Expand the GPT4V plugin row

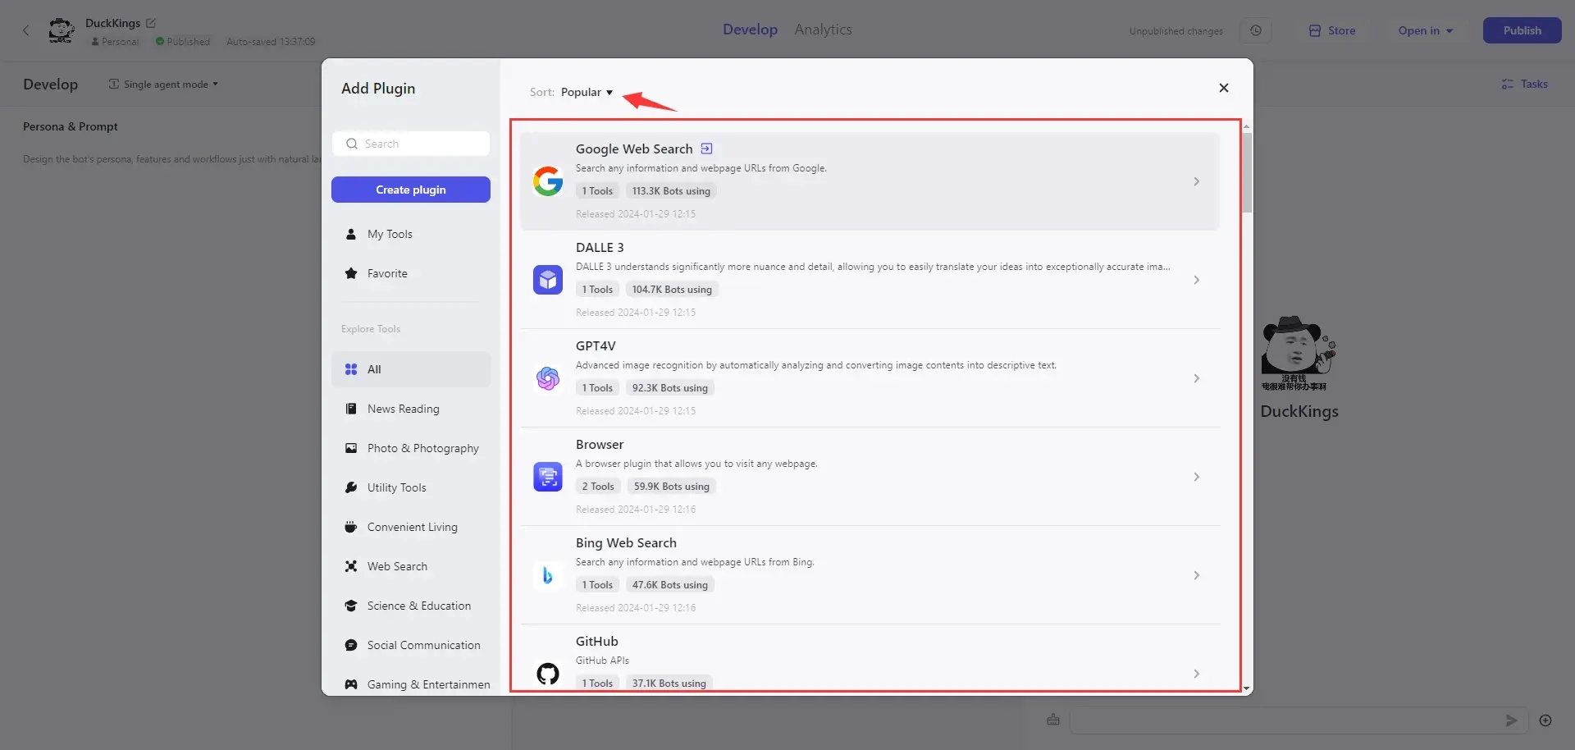[x=1196, y=378]
